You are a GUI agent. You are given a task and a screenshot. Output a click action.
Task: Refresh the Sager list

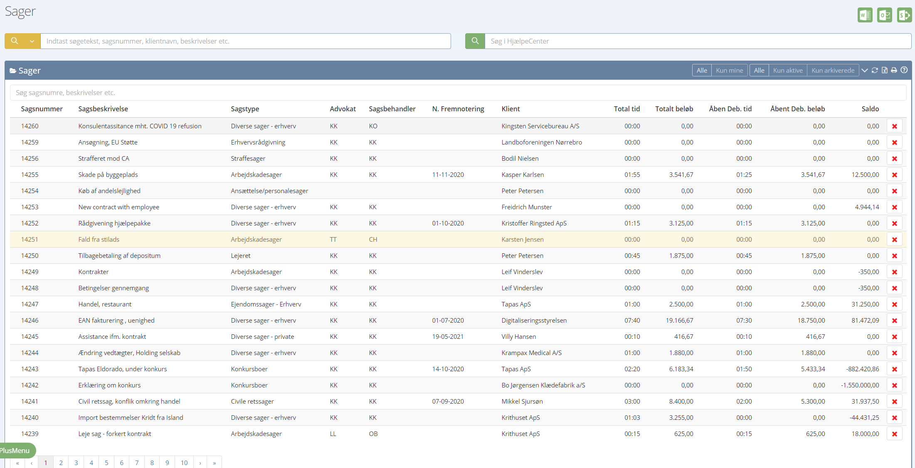tap(875, 70)
